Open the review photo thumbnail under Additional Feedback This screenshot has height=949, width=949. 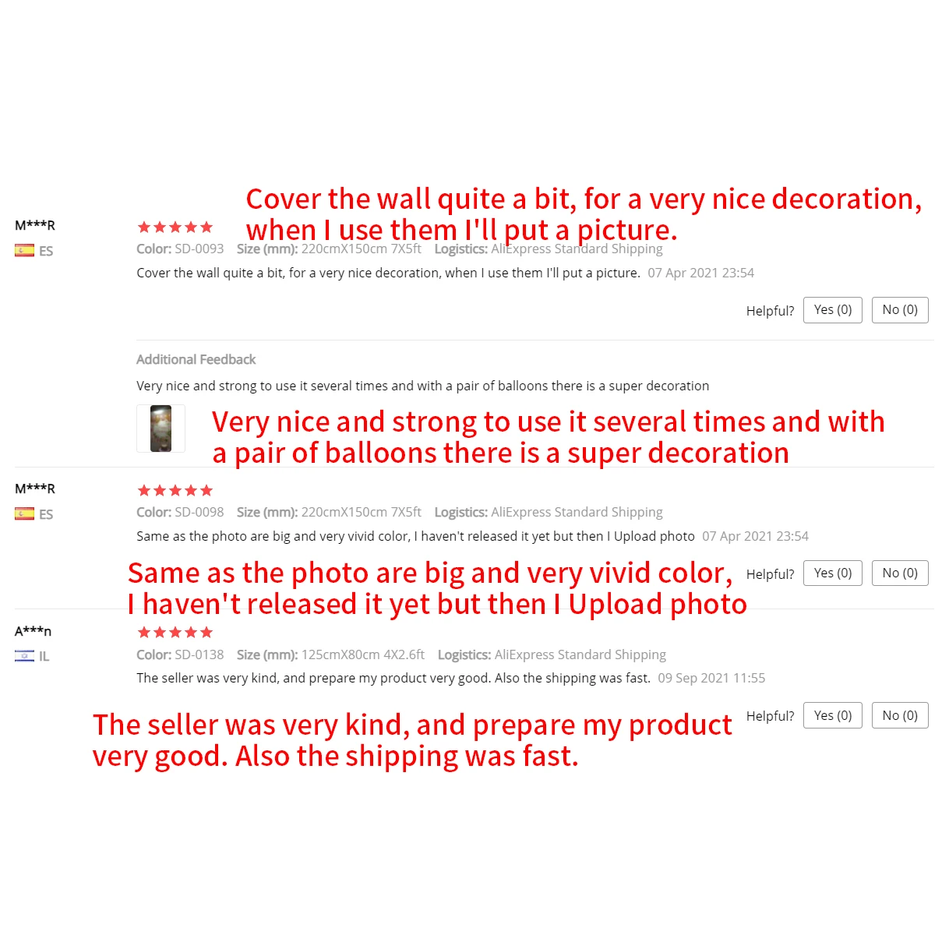(161, 429)
